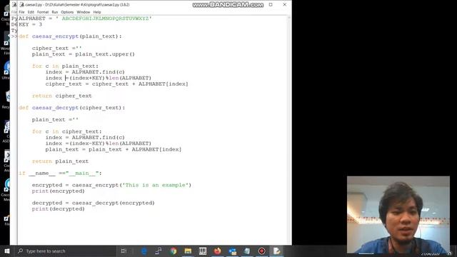This screenshot has height=257, width=457.
Task: Click the 'print(decrypted)' line
Action: pyautogui.click(x=59, y=209)
